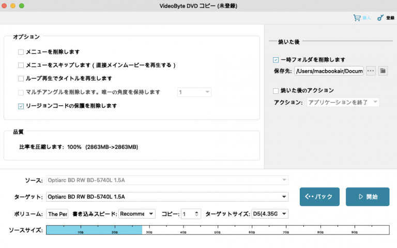Enable 焼いた後のアクション checkbox
397x248 pixels.
[x=276, y=91]
